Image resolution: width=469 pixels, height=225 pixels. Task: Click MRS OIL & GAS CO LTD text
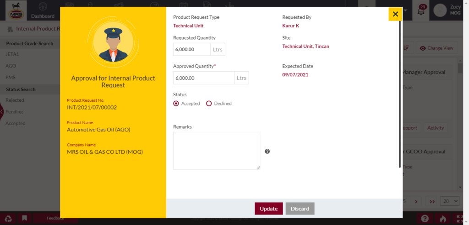coord(105,152)
